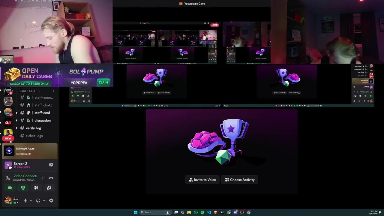Open the Windows Start menu

point(136,212)
